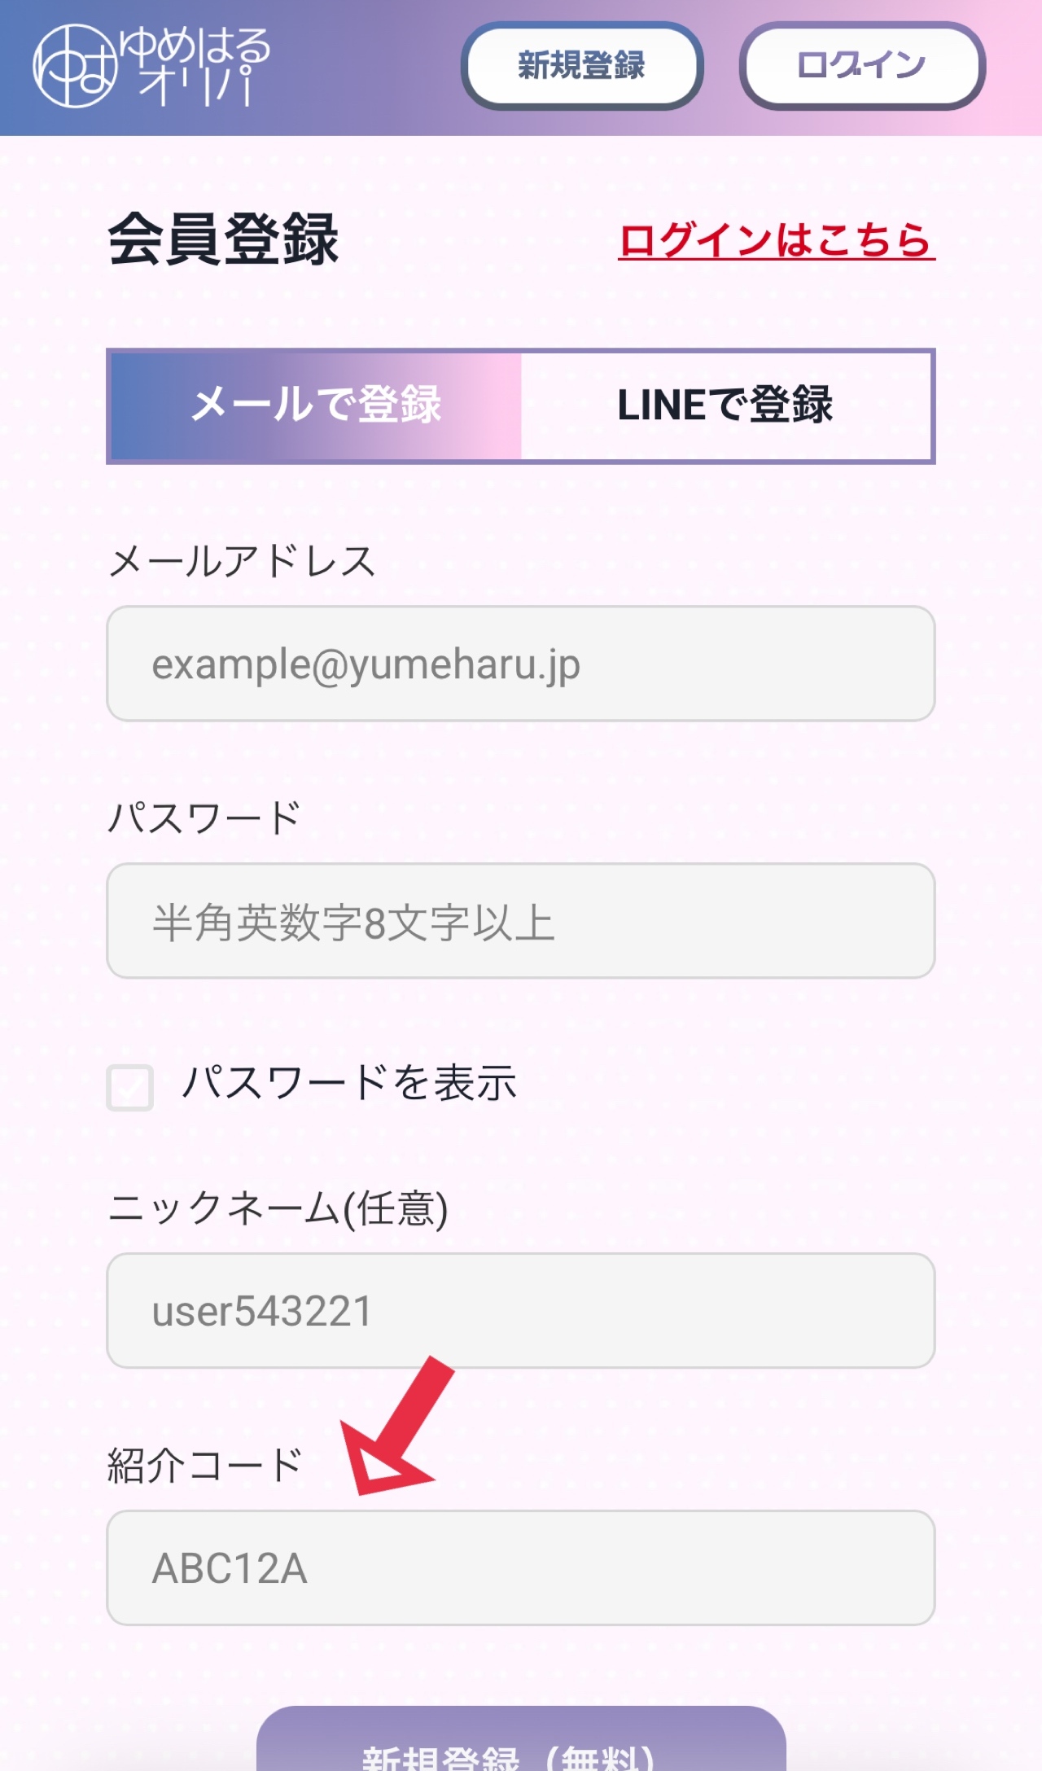Image resolution: width=1042 pixels, height=1771 pixels.
Task: Click the メールアドレス field label
Action: pyautogui.click(x=242, y=562)
